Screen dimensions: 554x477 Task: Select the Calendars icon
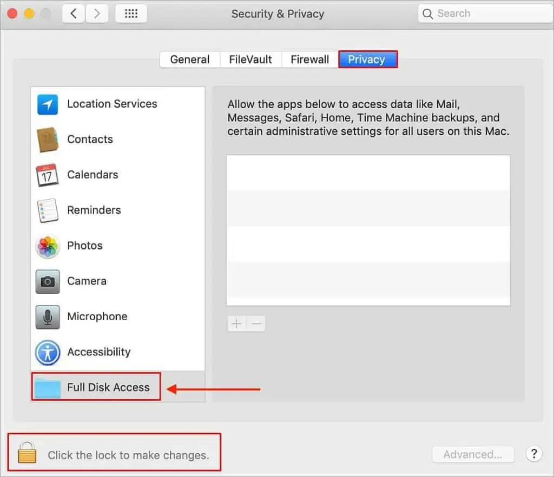[x=48, y=175]
